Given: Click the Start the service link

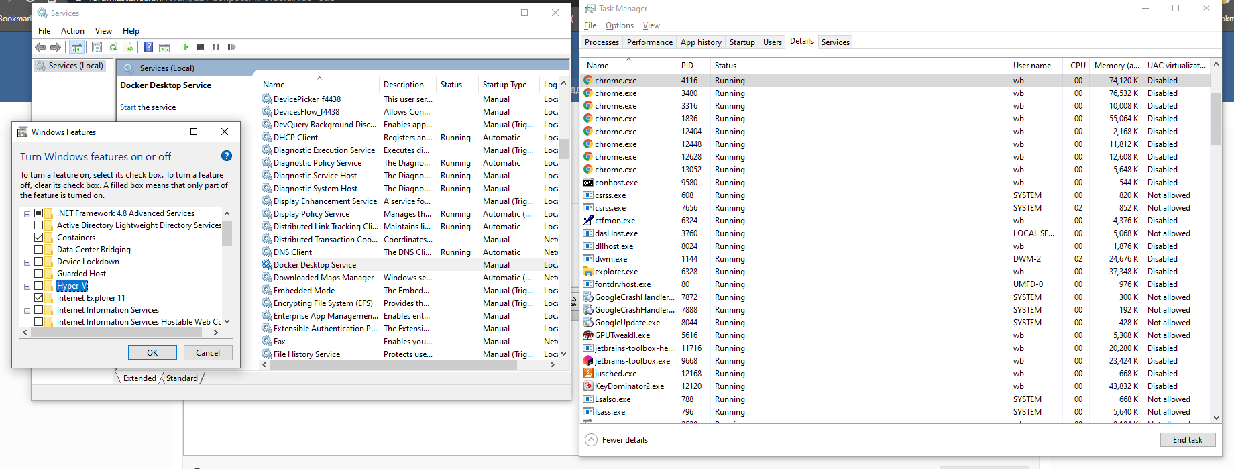Looking at the screenshot, I should [127, 107].
